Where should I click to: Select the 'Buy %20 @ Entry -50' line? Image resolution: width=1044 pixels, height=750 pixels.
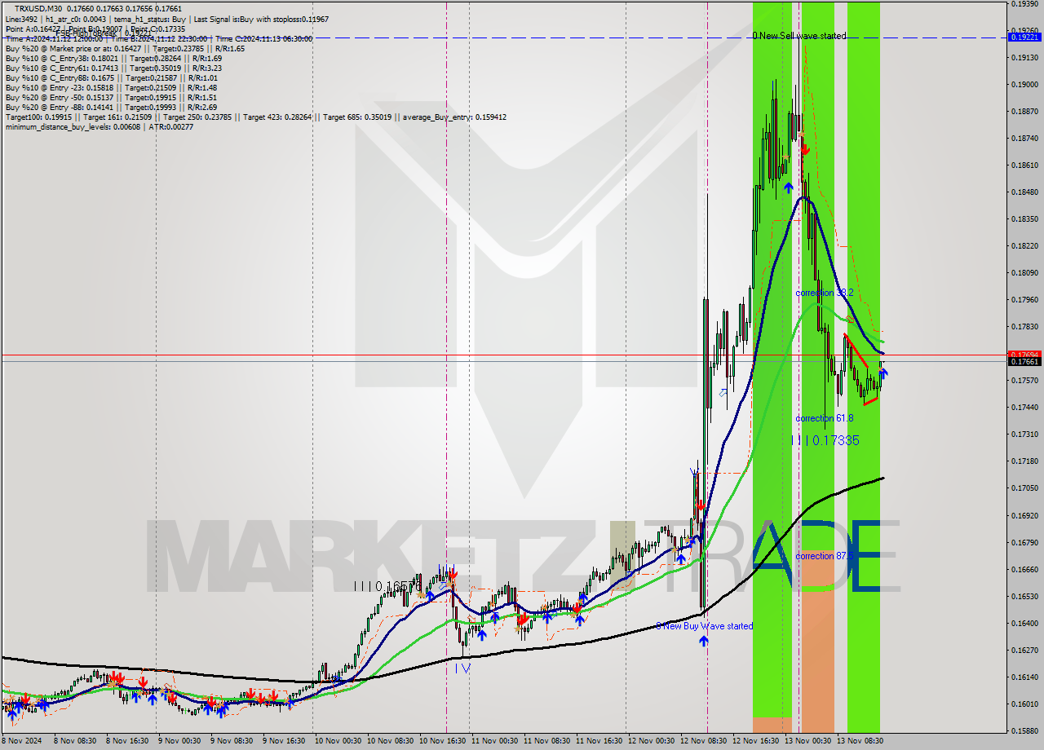click(x=111, y=97)
